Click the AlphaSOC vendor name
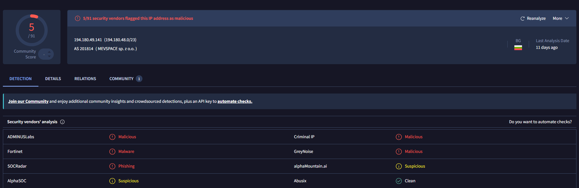579x188 pixels. (17, 181)
